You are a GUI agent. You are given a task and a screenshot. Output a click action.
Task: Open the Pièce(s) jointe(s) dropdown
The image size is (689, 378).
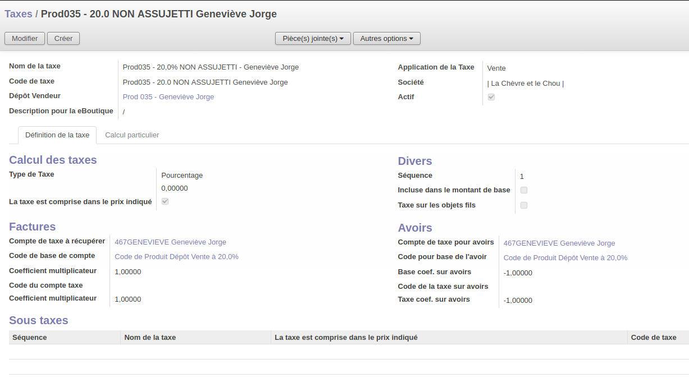[313, 38]
